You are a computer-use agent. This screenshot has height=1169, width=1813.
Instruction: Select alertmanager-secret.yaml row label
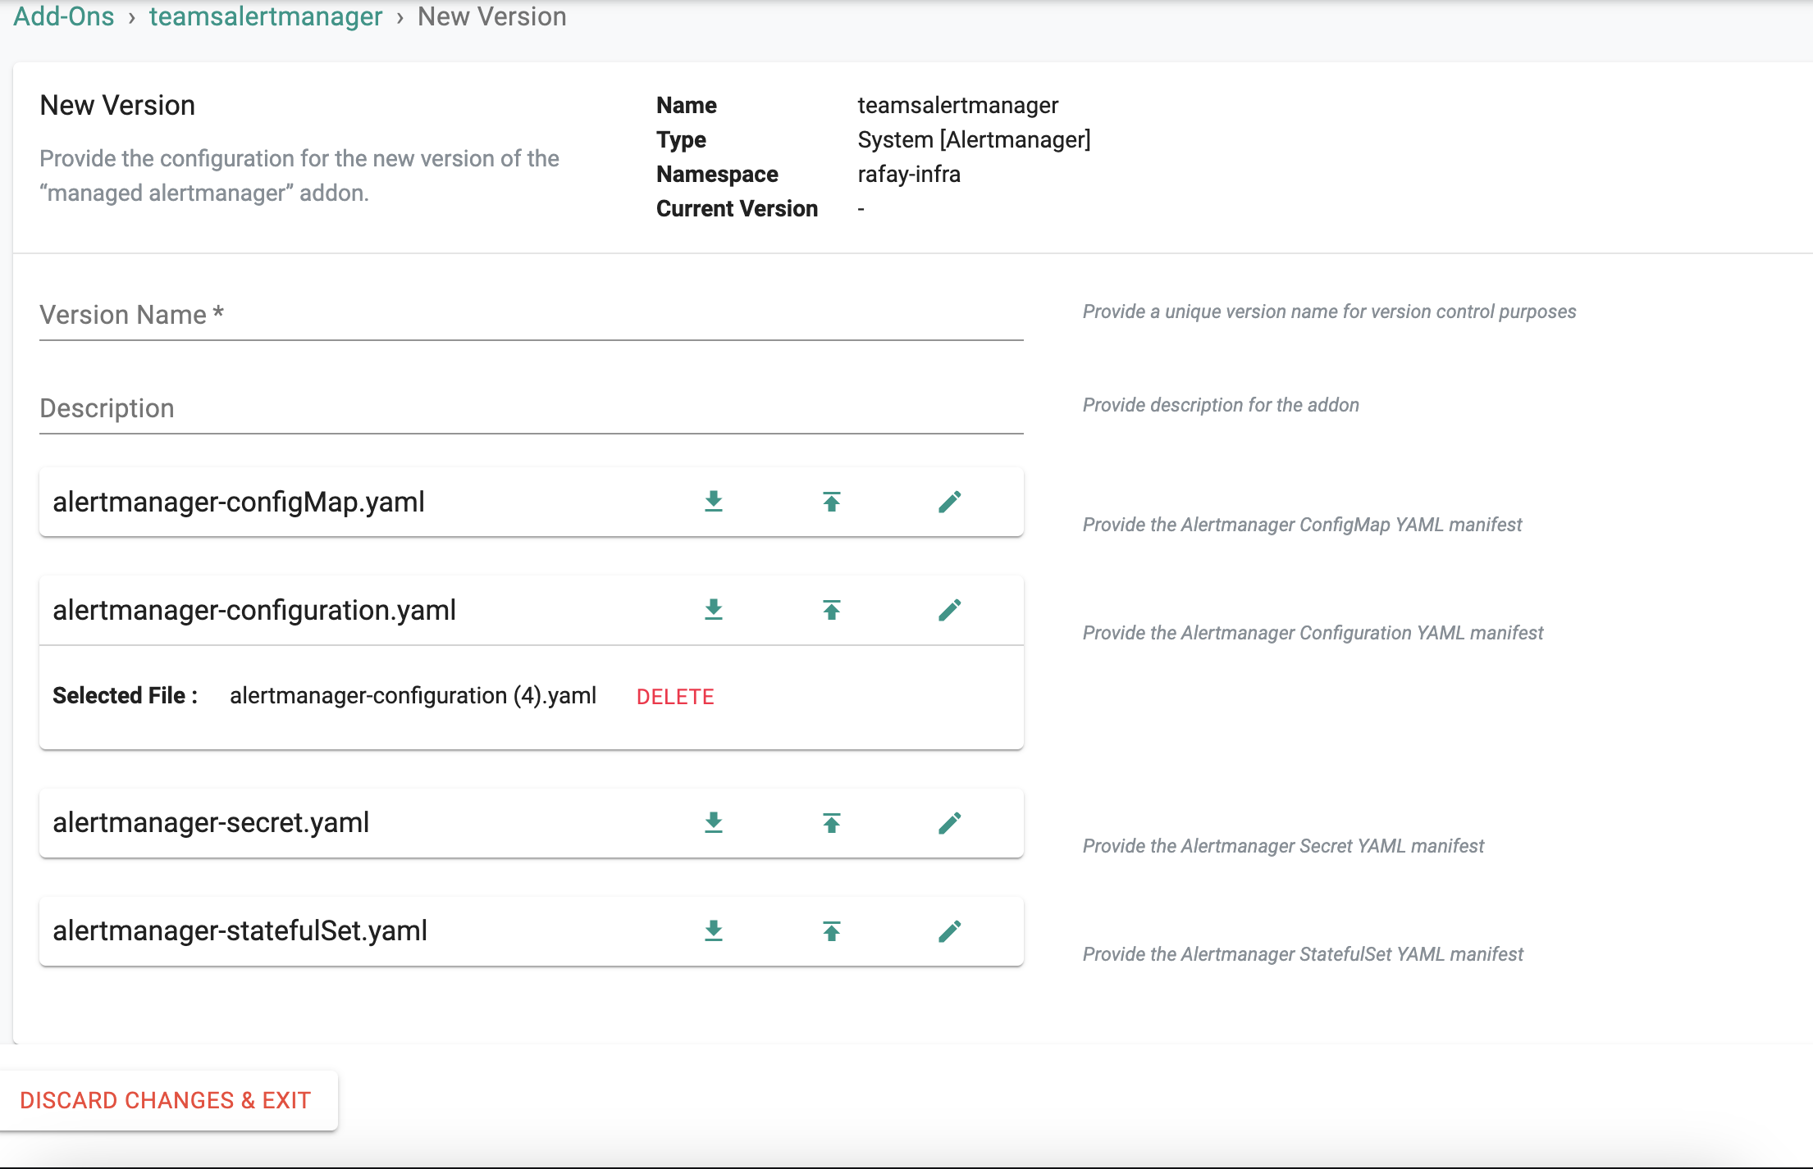[x=211, y=823]
